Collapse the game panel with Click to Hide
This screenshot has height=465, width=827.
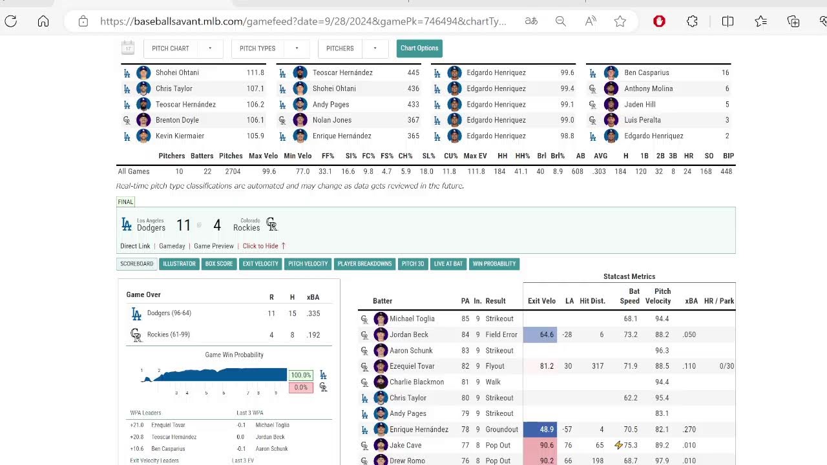[264, 246]
